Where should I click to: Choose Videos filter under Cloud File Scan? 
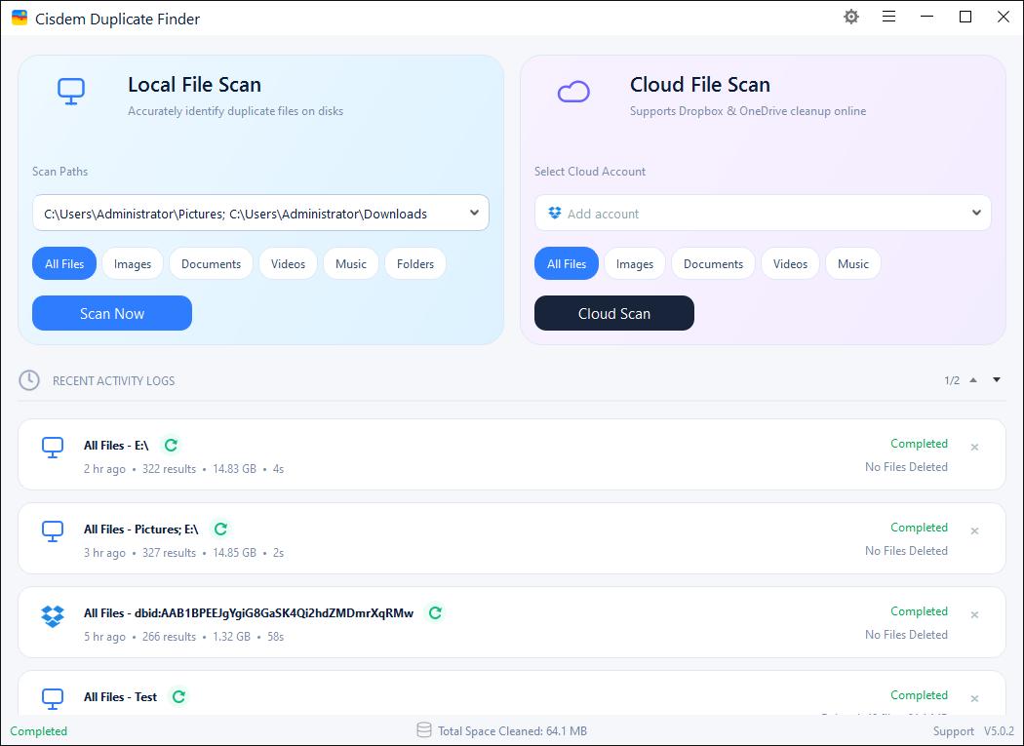pos(790,264)
